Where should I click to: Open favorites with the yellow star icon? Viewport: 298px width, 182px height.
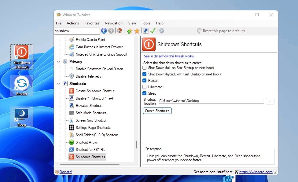136,31
